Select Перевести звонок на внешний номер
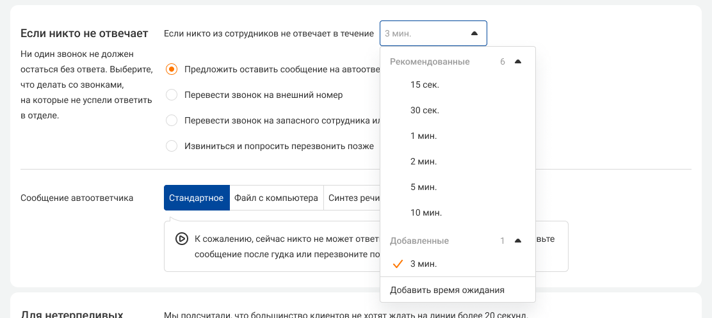 [172, 95]
